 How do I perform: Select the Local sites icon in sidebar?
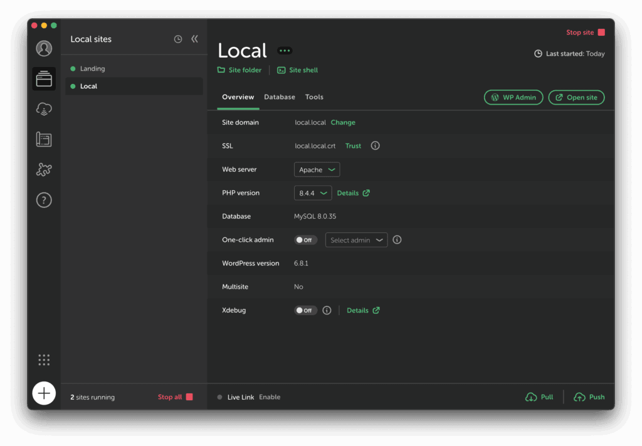(x=44, y=78)
